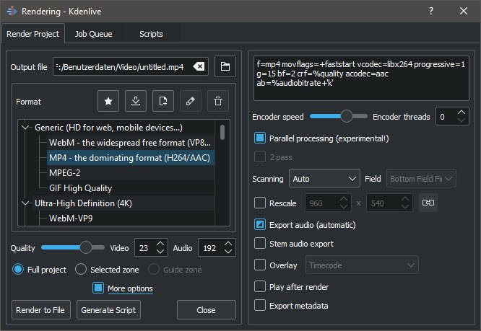The image size is (481, 331).
Task: Open the output file browse folder icon
Action: tap(225, 67)
